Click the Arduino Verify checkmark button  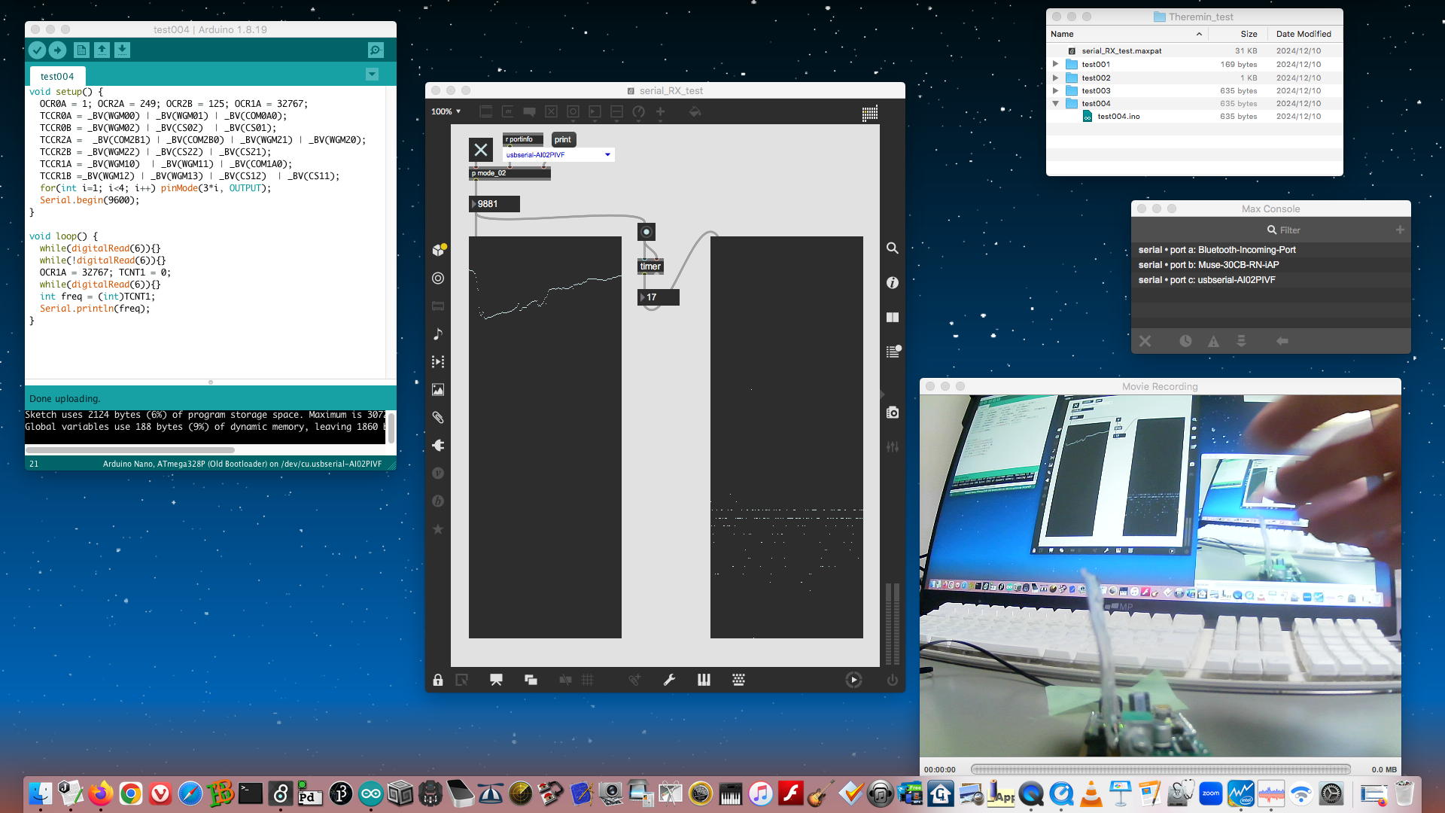pos(37,50)
